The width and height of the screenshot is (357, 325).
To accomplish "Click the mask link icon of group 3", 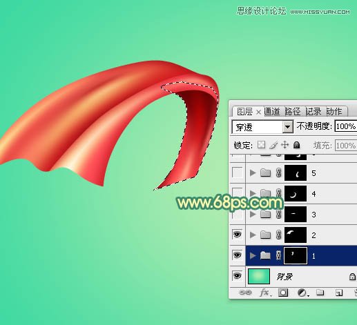I will (x=278, y=213).
